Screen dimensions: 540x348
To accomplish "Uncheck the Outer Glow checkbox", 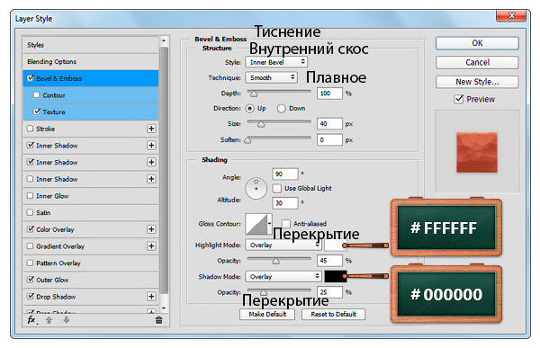I will 31,279.
